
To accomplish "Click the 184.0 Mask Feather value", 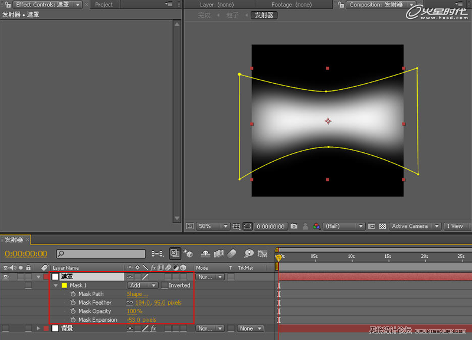I will pos(143,302).
